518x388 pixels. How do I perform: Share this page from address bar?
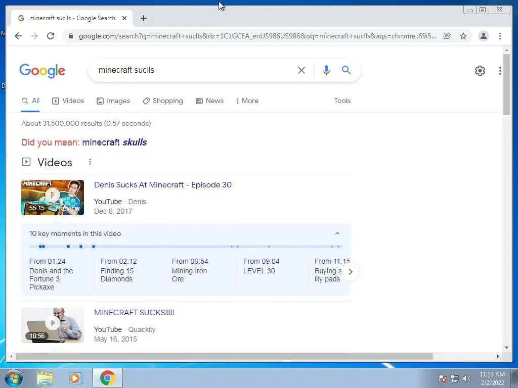[447, 36]
